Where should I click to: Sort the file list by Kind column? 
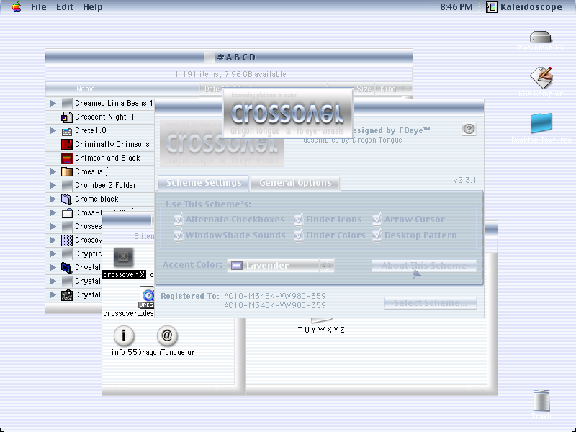pos(388,89)
